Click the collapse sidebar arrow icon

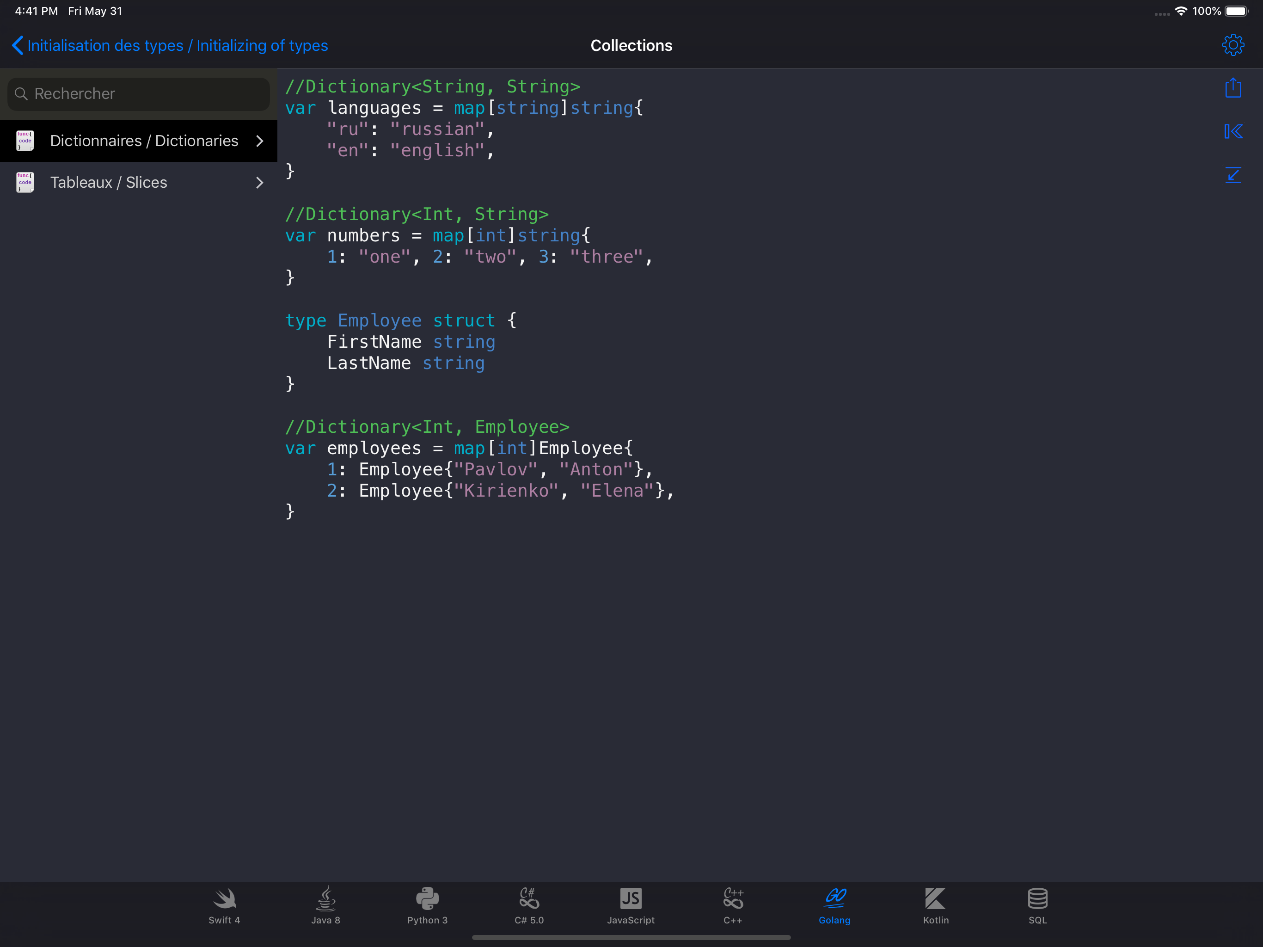pos(1233,131)
